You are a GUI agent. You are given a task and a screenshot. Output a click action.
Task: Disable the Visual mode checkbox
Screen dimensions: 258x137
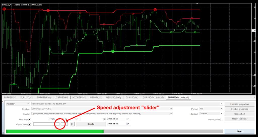point(30,124)
